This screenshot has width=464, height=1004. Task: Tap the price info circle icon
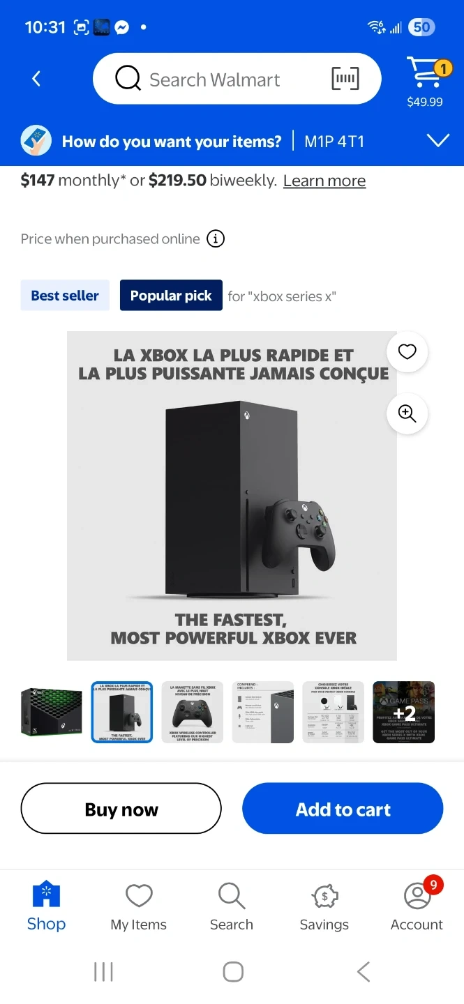coord(216,239)
